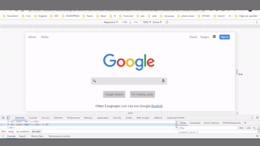Click the rotate screen icon in the device toolbar

[x=167, y=22]
